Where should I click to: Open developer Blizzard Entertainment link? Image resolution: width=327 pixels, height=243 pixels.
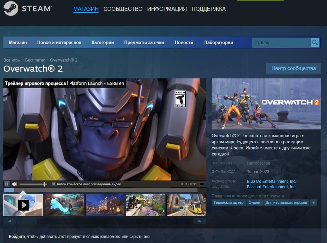(272, 181)
